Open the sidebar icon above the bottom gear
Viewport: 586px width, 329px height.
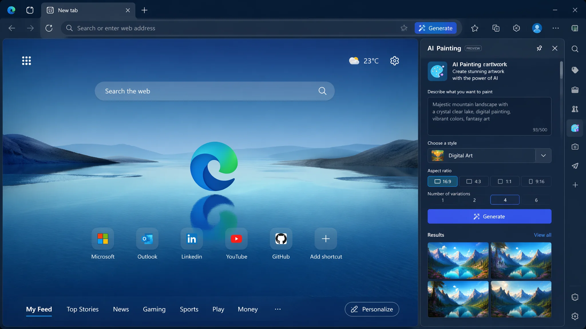575,297
